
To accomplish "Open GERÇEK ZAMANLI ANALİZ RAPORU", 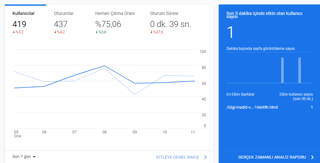I will point(272,157).
